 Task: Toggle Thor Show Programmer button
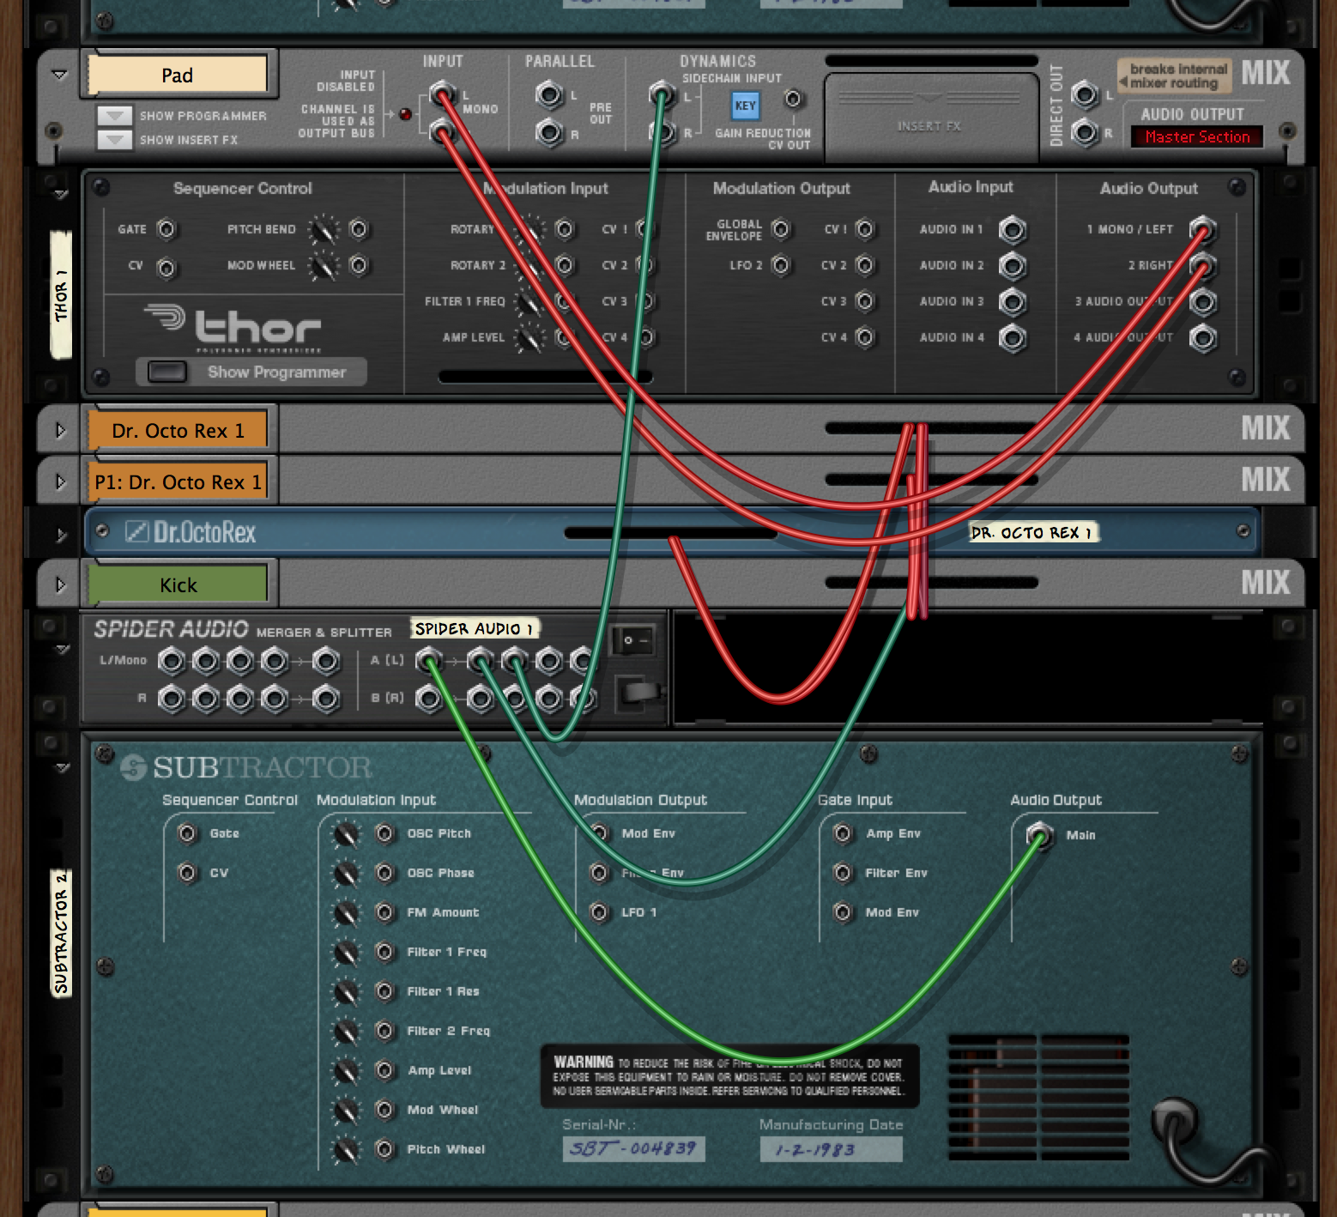coord(167,372)
